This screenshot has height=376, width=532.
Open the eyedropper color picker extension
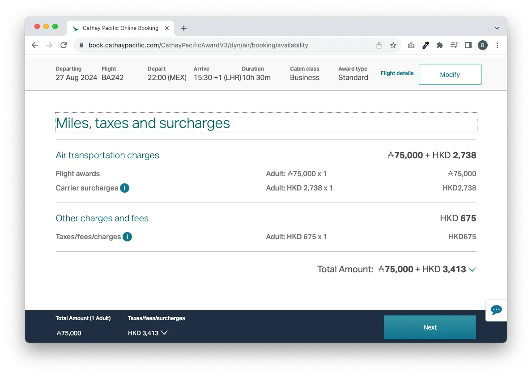point(426,45)
